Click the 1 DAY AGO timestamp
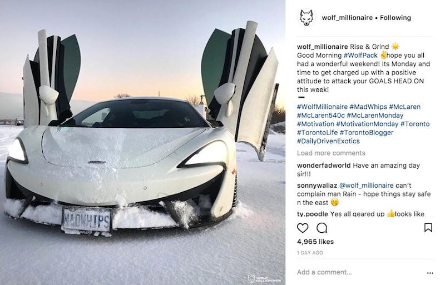 [310, 253]
